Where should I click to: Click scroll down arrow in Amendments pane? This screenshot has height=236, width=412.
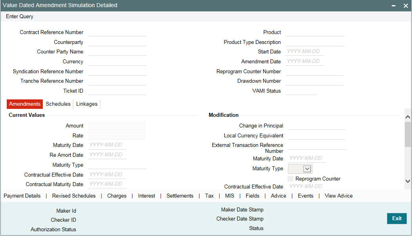[408, 181]
